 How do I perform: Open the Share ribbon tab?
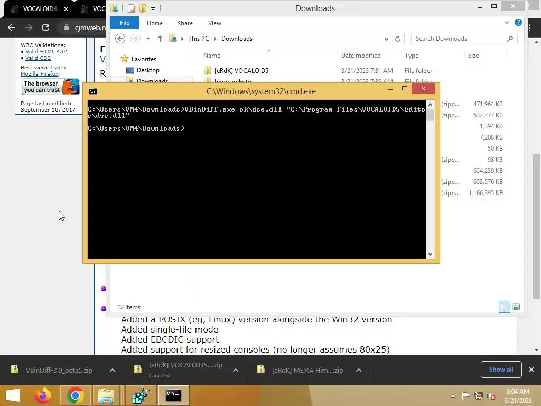tap(185, 23)
